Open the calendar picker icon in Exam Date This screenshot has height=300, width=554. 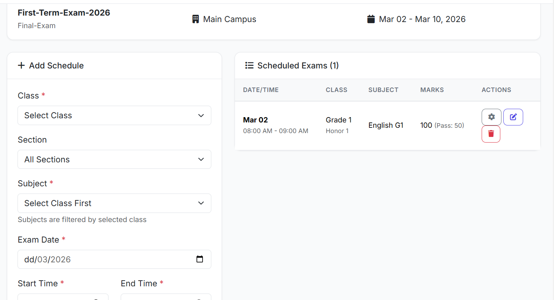(x=200, y=259)
